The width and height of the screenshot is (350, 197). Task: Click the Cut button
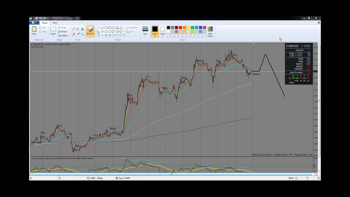pyautogui.click(x=42, y=28)
